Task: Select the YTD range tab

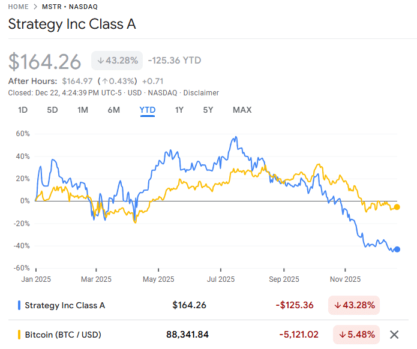Action: (x=148, y=110)
